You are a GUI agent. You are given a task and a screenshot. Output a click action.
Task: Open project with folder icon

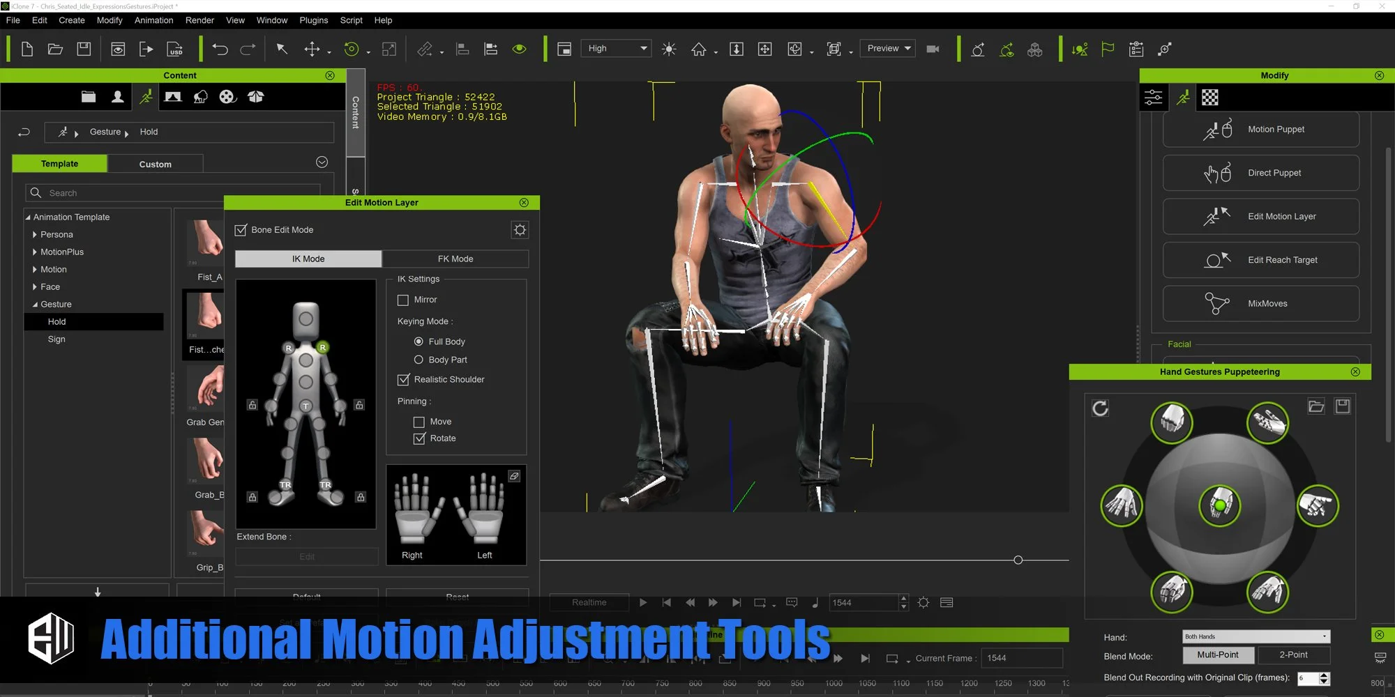(x=55, y=49)
